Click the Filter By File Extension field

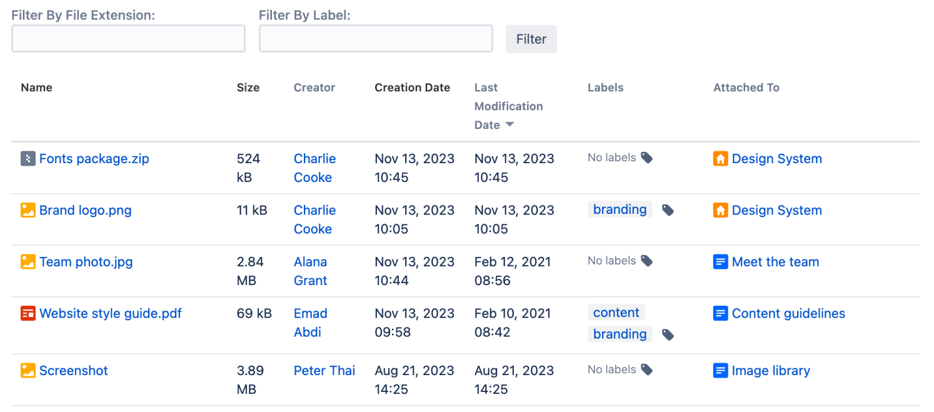128,39
